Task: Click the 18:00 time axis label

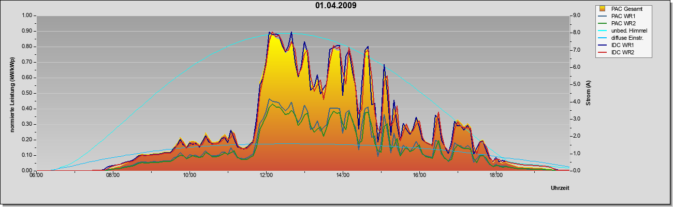Action: 496,175
